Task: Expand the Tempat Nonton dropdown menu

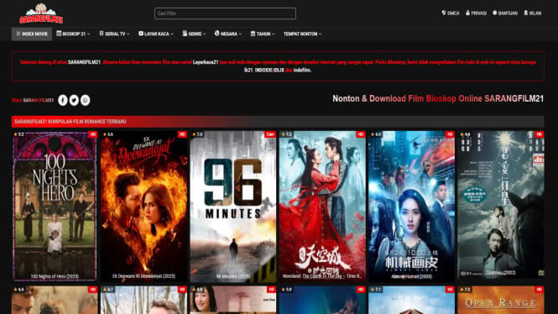Action: (x=302, y=34)
